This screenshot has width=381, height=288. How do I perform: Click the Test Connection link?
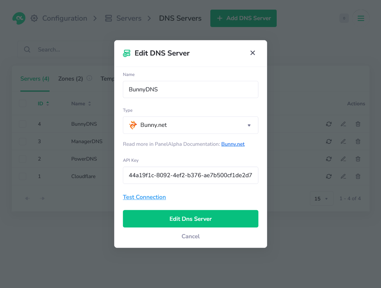click(144, 197)
